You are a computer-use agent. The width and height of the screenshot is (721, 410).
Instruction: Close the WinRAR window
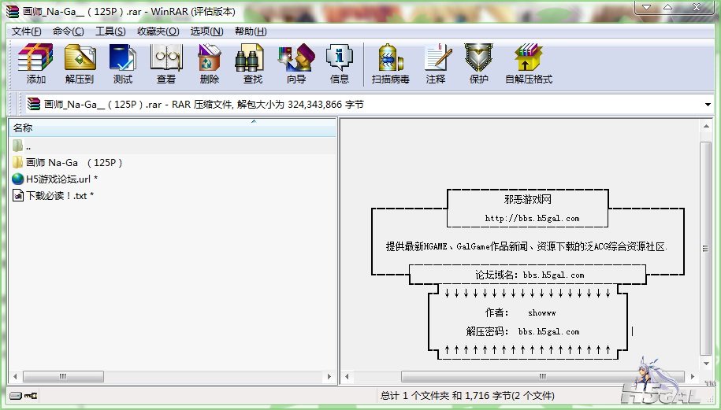point(697,7)
